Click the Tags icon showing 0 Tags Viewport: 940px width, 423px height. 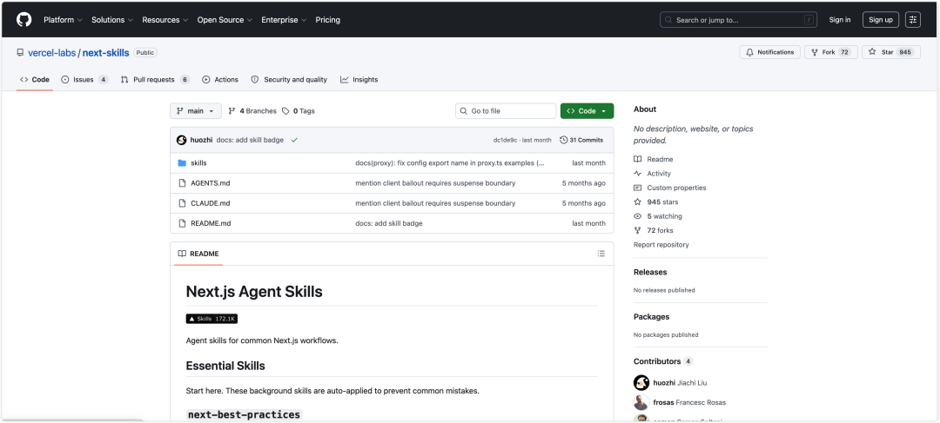286,111
